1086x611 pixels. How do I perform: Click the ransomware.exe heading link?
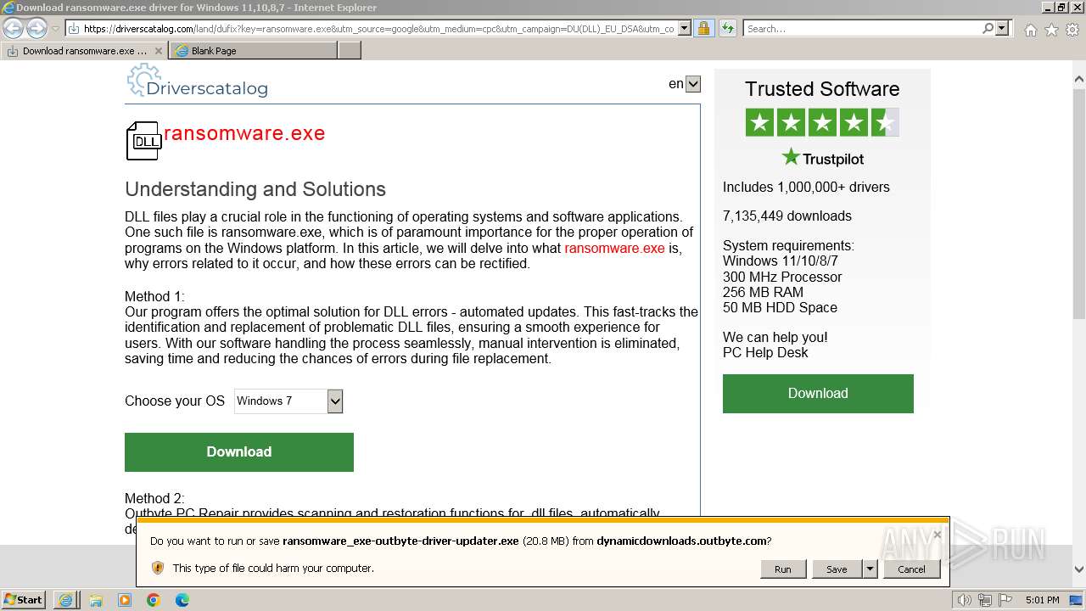[x=244, y=133]
